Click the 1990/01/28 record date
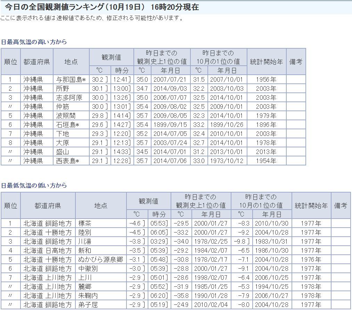This screenshot has width=352, height=310. 211,296
